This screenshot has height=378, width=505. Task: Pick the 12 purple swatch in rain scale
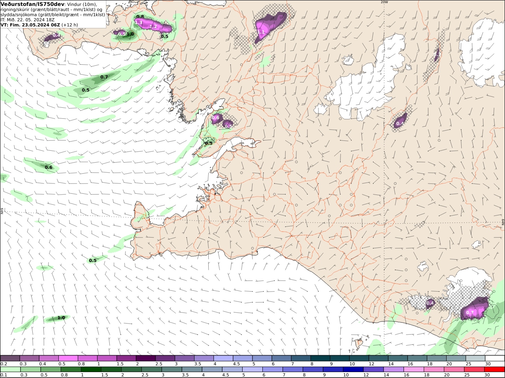[373, 370]
